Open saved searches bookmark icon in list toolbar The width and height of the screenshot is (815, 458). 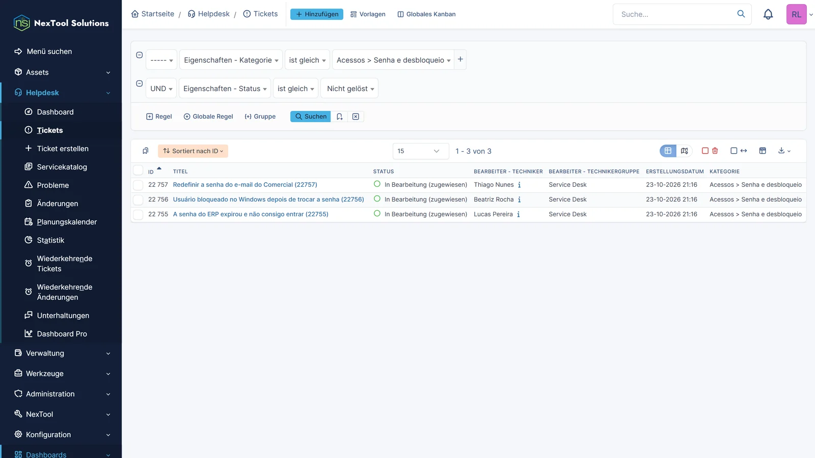[x=145, y=151]
